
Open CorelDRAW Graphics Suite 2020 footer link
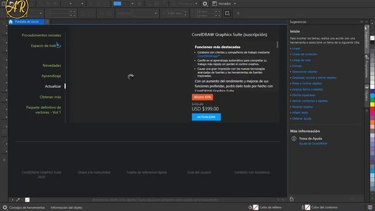[42, 175]
